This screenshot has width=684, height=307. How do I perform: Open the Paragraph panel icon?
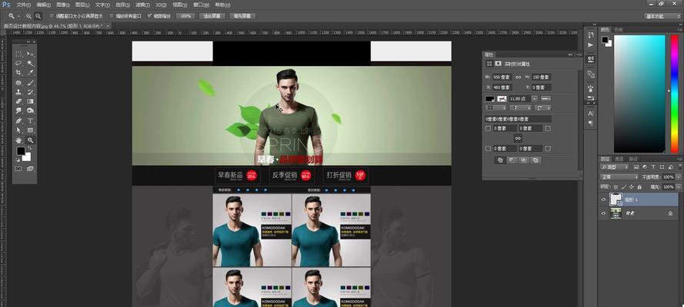591,123
